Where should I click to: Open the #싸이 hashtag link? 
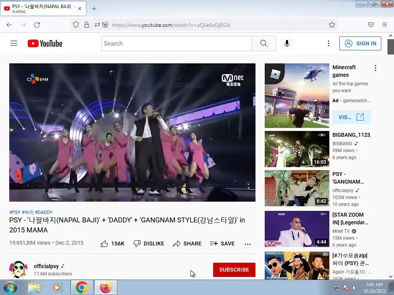click(x=28, y=212)
